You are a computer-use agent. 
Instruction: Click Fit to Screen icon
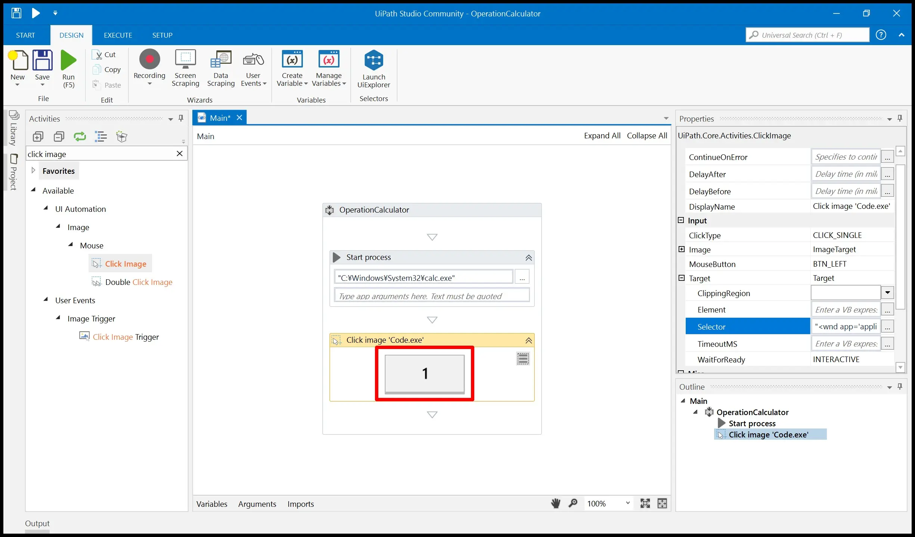coord(645,503)
